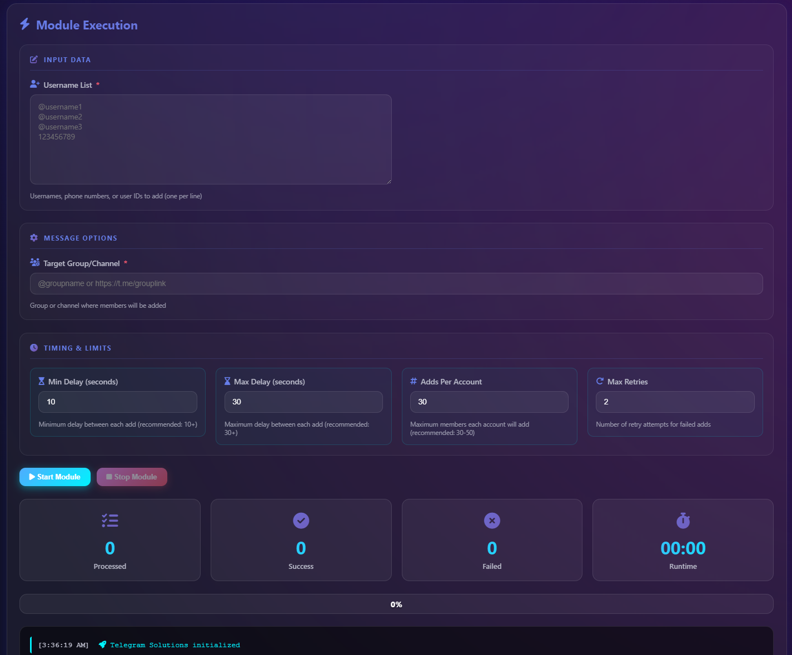Click the hourglass icon beside Min Delay

pyautogui.click(x=41, y=382)
